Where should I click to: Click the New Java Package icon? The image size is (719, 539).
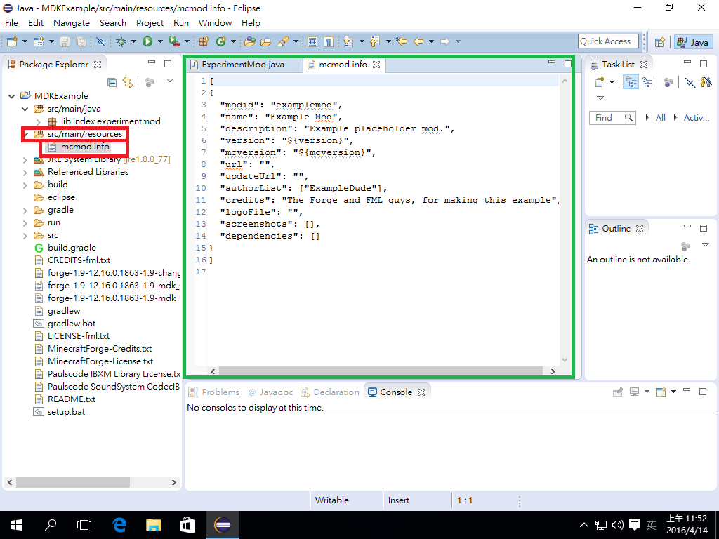pyautogui.click(x=204, y=41)
